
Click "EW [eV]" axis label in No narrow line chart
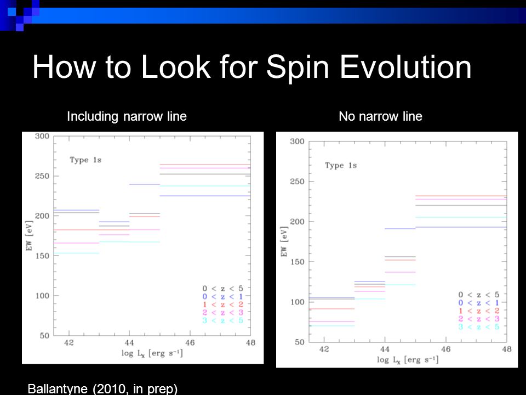coord(284,241)
